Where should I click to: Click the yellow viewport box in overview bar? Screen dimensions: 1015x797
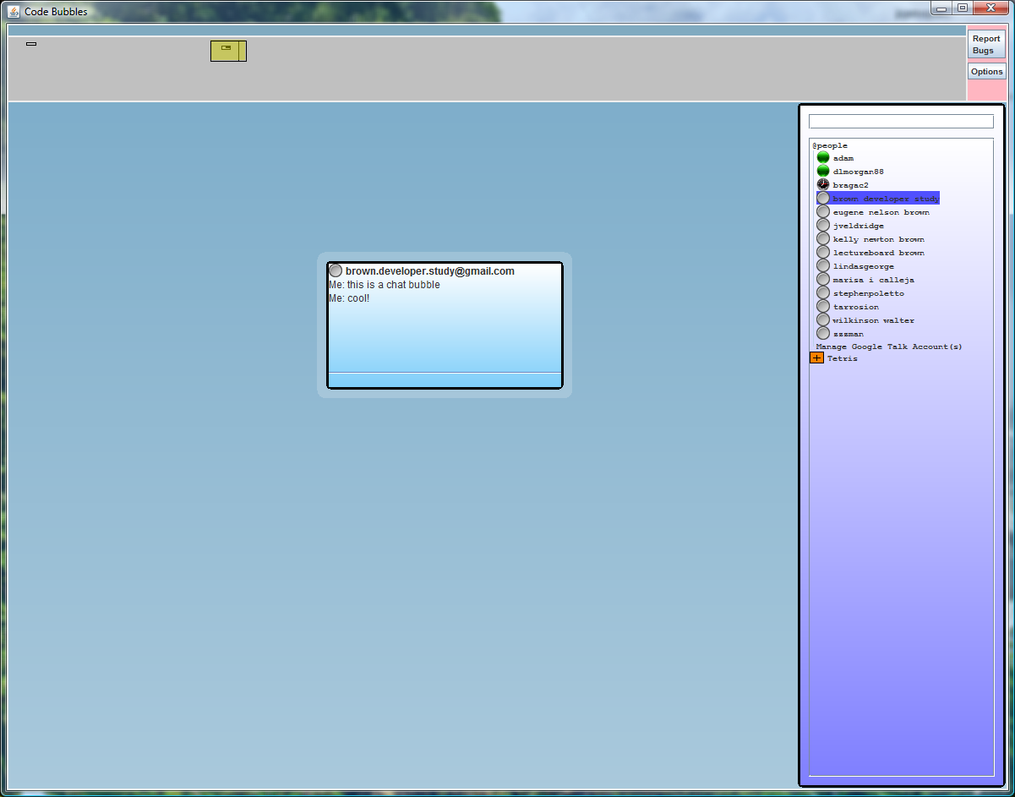click(x=228, y=52)
